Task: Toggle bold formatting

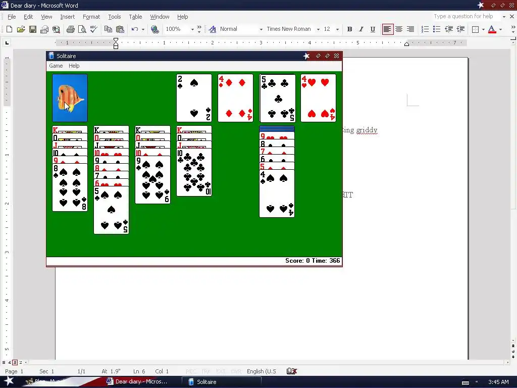Action: click(x=349, y=29)
